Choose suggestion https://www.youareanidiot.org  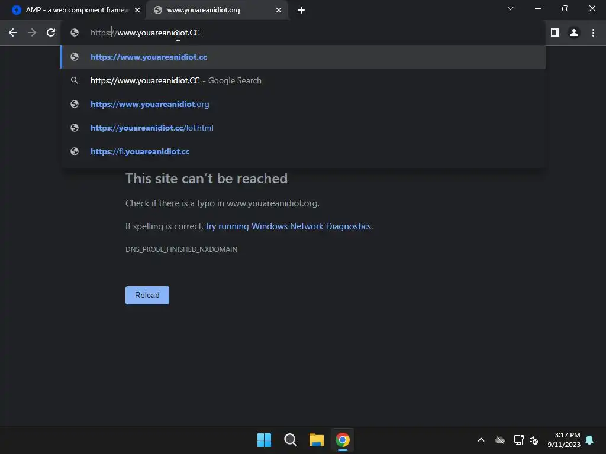pos(303,104)
